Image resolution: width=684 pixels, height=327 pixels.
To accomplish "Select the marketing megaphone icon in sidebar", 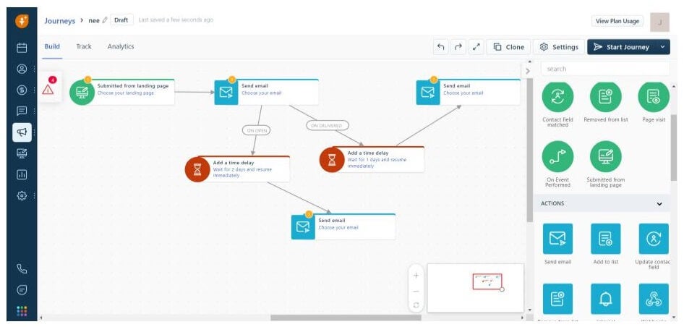I will pos(22,132).
